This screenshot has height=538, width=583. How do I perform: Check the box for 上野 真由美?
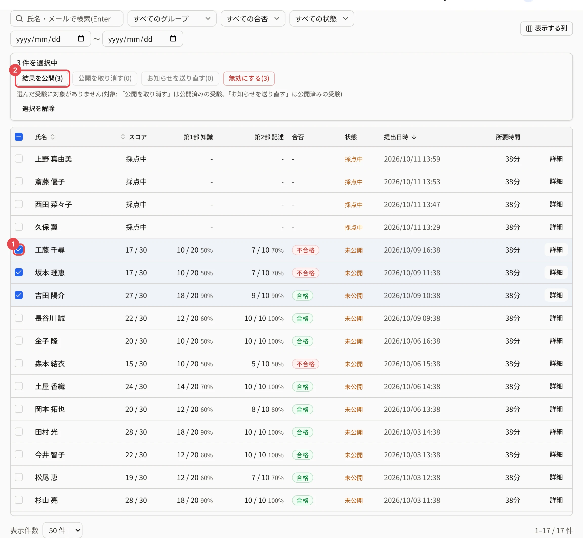point(19,159)
